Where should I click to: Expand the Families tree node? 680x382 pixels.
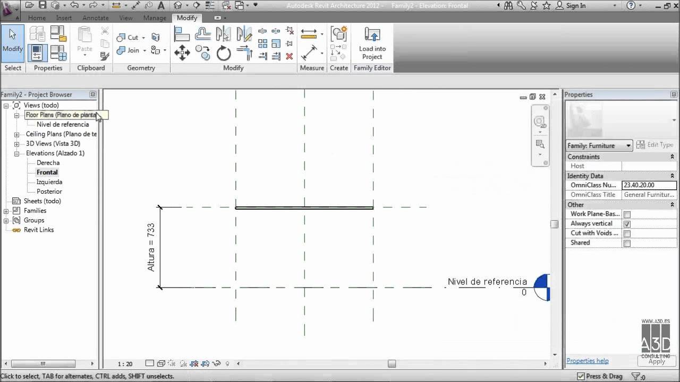click(6, 211)
